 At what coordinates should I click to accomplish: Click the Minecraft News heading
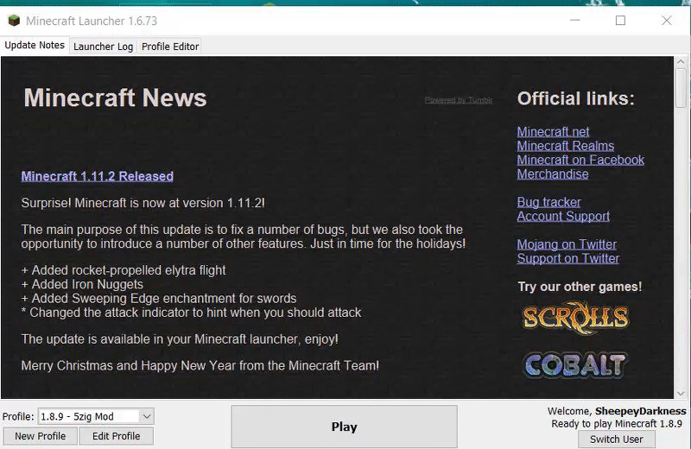pos(115,98)
